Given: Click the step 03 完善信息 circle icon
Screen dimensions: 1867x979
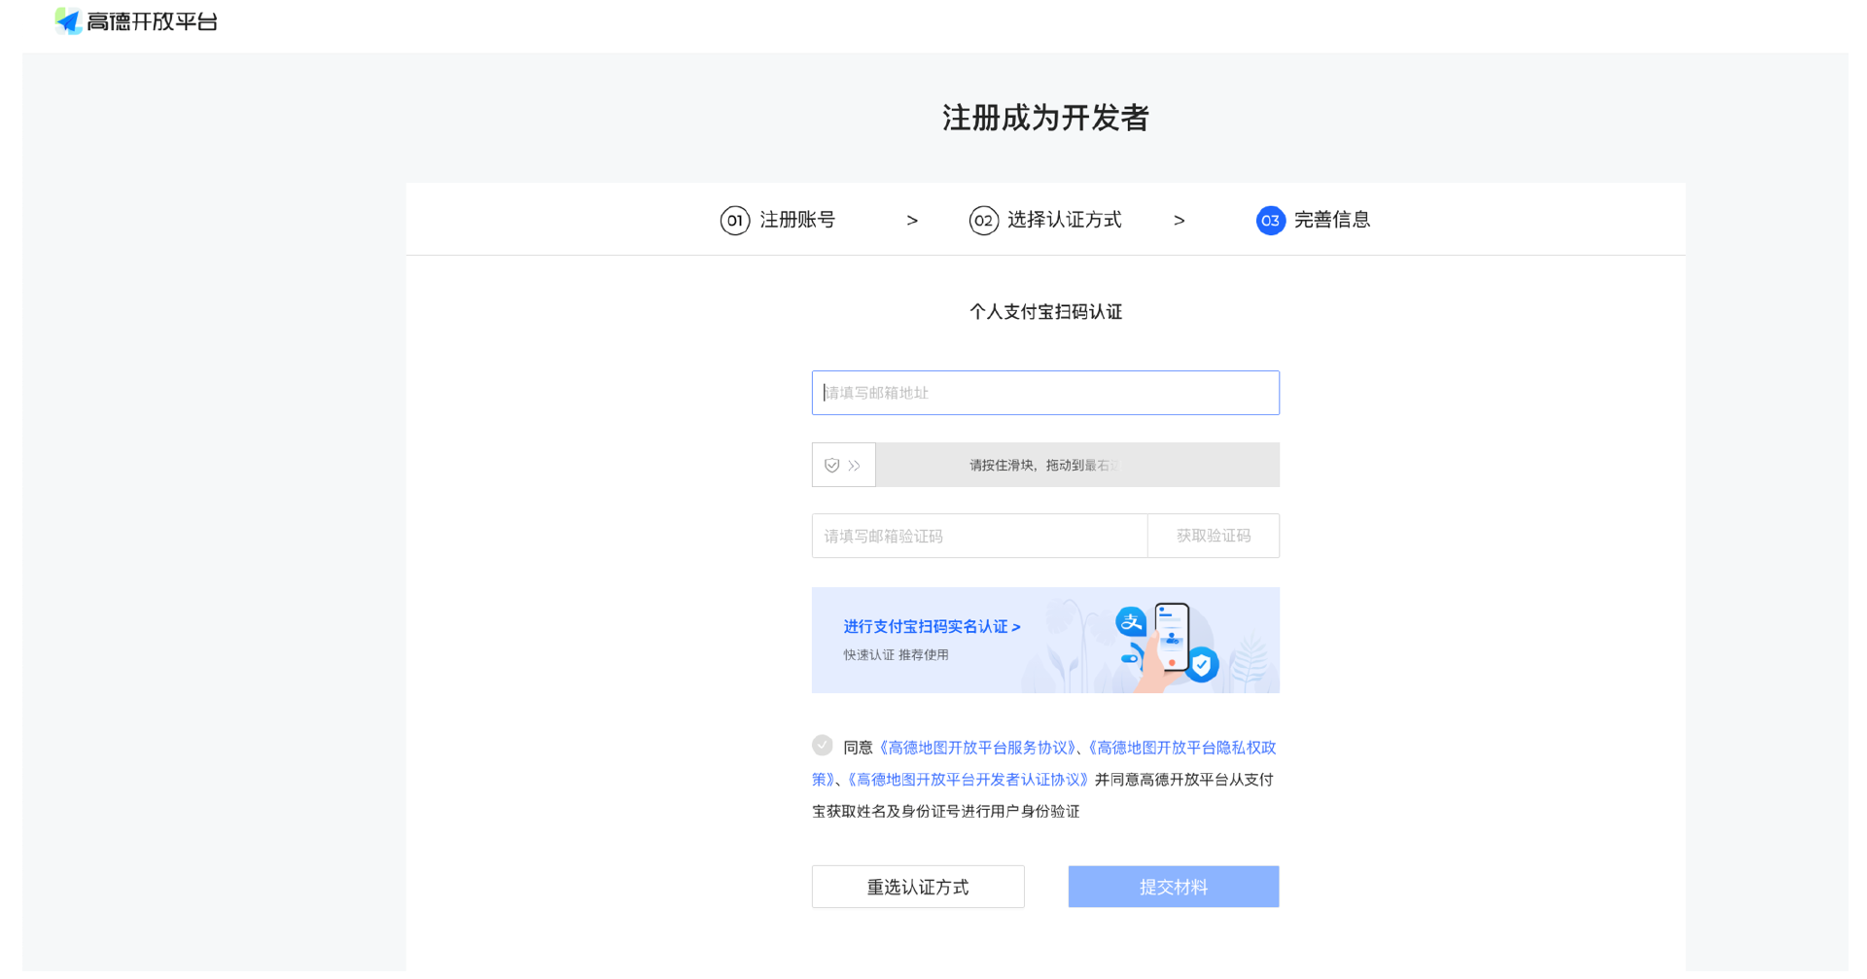Looking at the screenshot, I should [x=1270, y=221].
